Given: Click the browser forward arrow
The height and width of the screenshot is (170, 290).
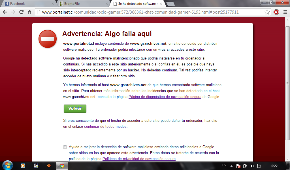Looking at the screenshot, I should click(x=13, y=12).
